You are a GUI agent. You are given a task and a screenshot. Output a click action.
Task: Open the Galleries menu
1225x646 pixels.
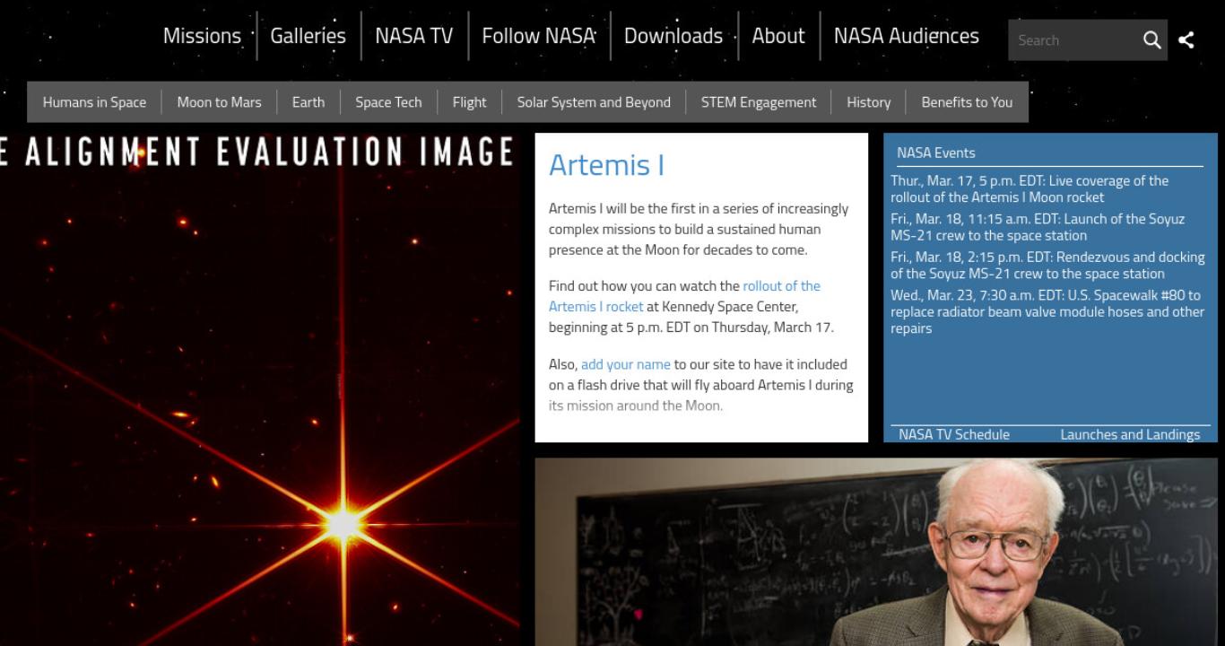click(x=308, y=36)
